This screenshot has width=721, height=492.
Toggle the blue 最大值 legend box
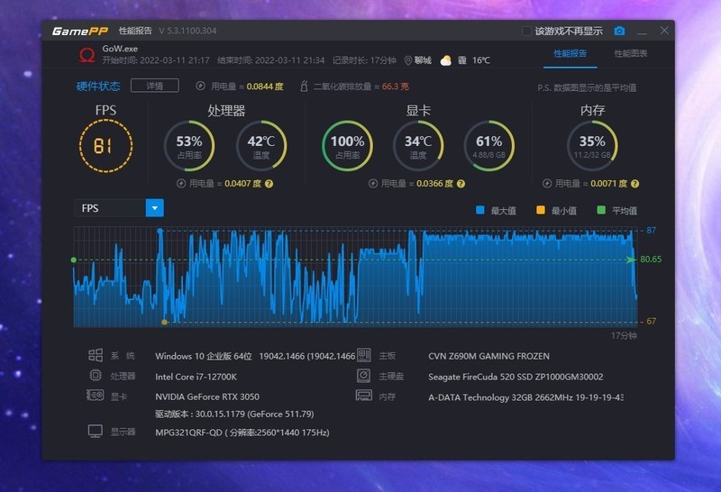[480, 210]
